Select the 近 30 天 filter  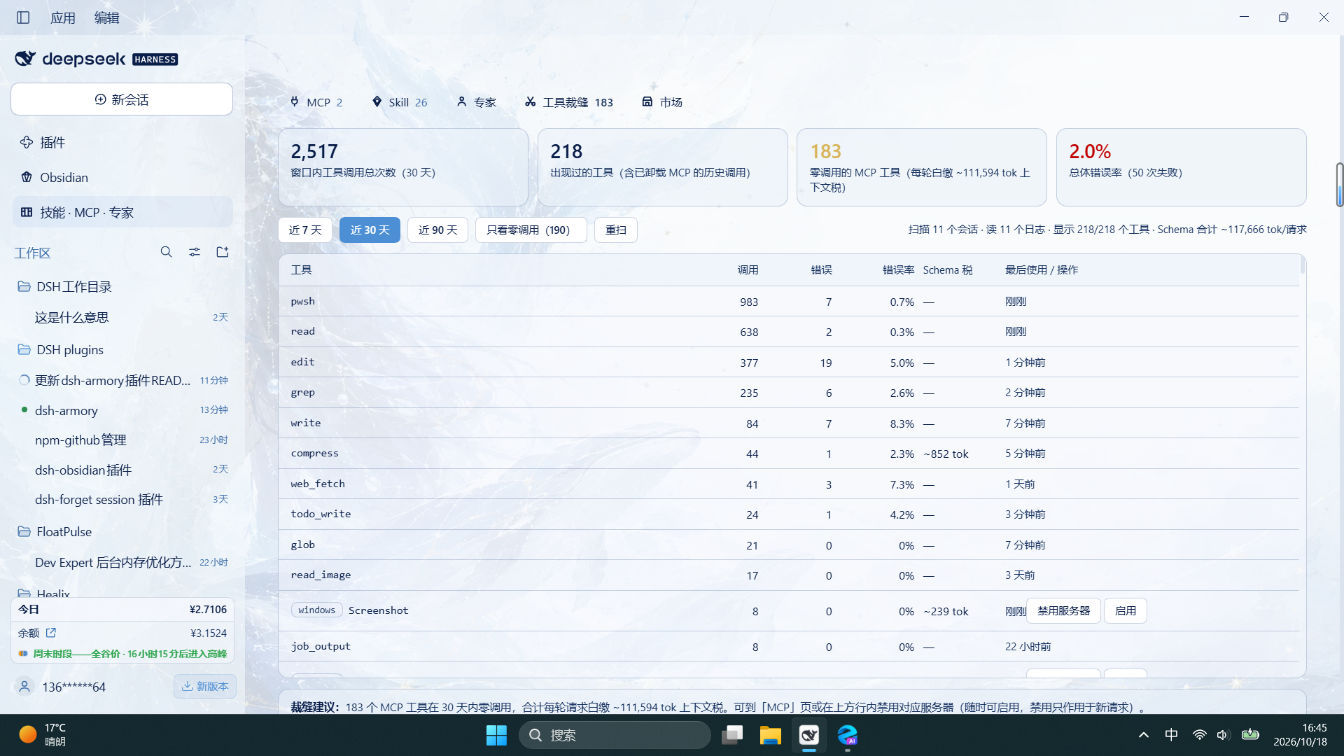(x=370, y=230)
